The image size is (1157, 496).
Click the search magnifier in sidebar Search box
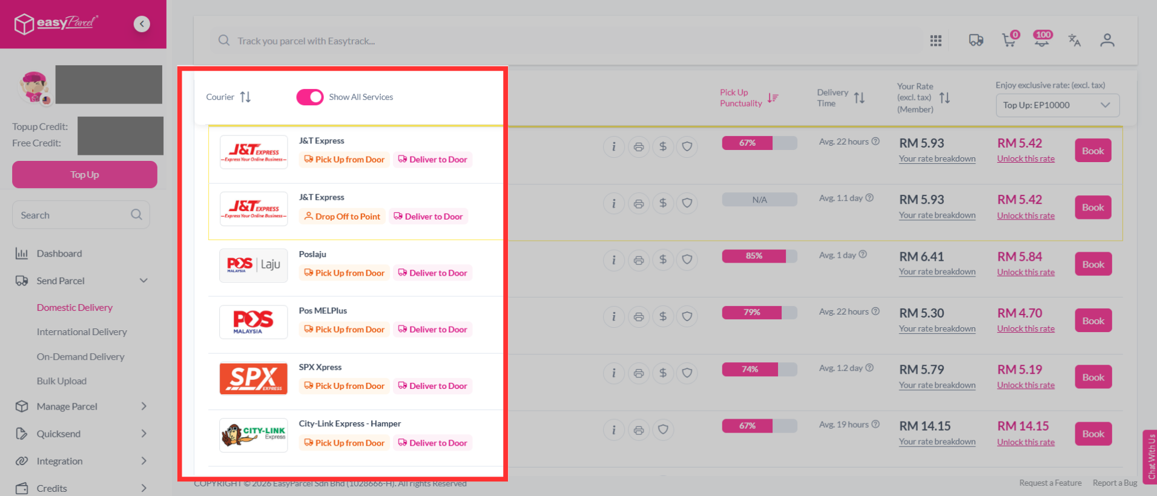click(x=136, y=215)
